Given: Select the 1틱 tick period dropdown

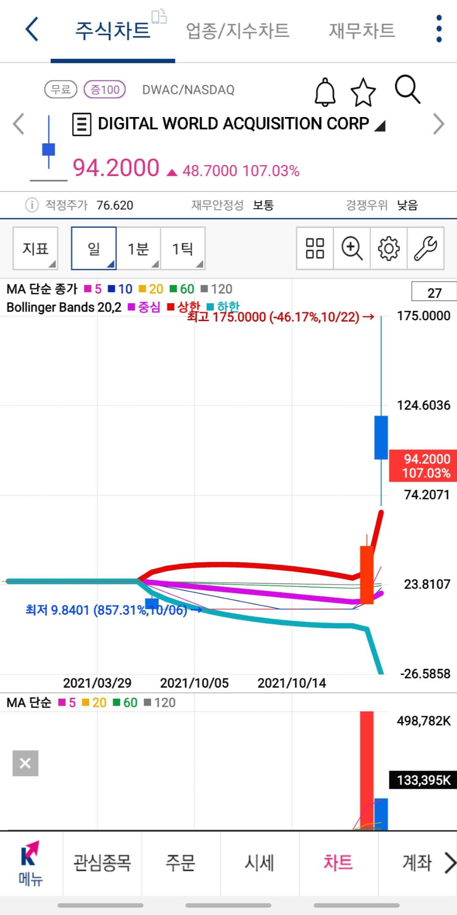Looking at the screenshot, I should click(x=183, y=248).
